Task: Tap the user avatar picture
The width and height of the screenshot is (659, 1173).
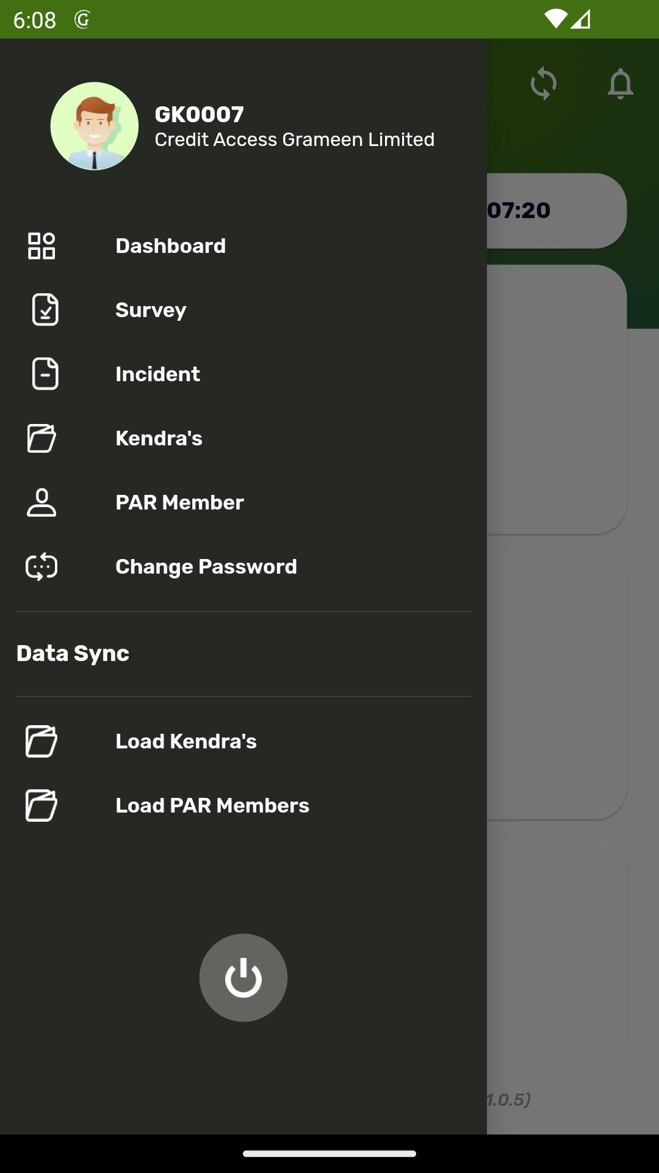Action: click(95, 126)
